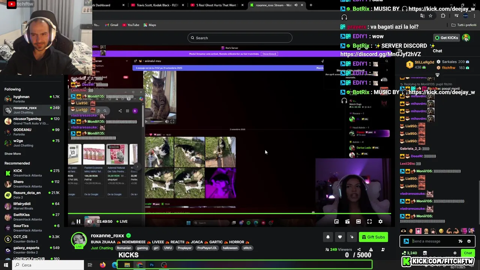480x270 pixels.
Task: Pop out the mini player
Action: coord(336,222)
